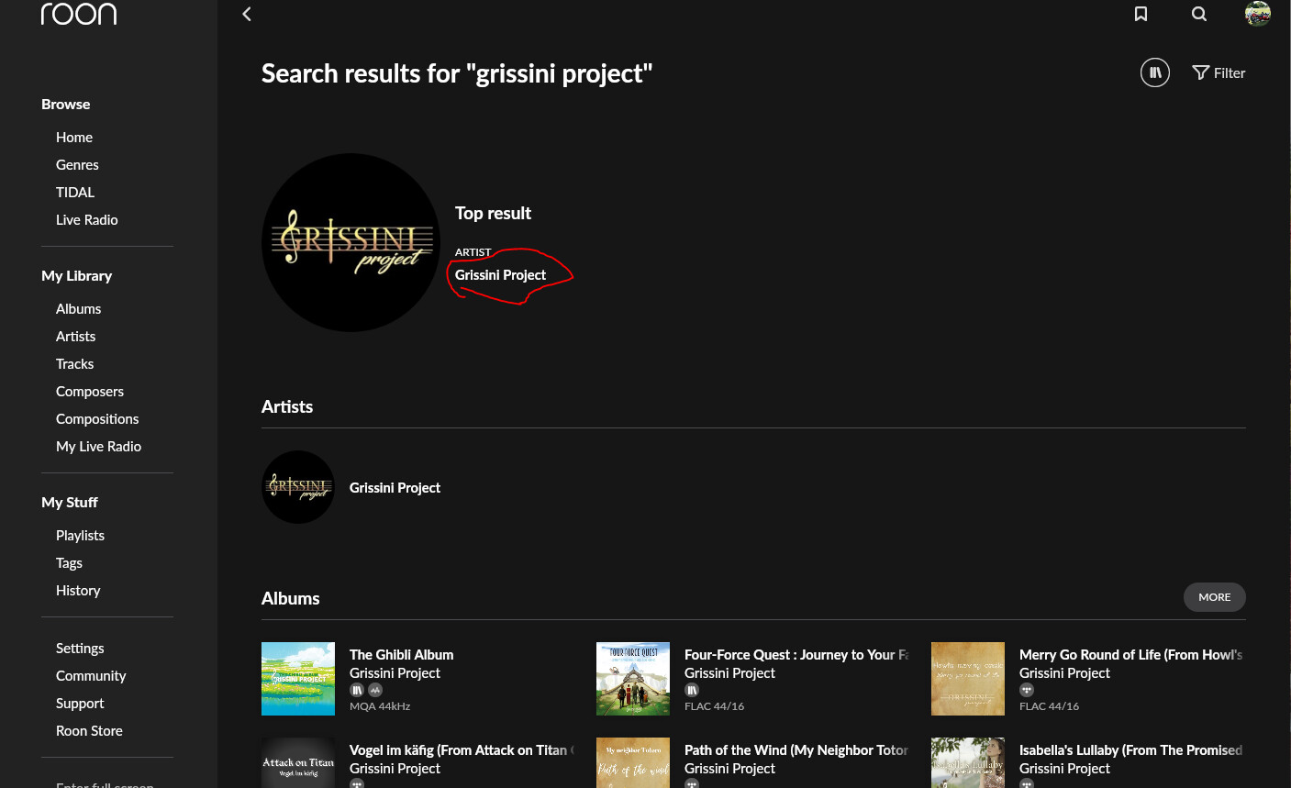The width and height of the screenshot is (1291, 788).
Task: Open Isabella's Lullaby album cover
Action: click(968, 763)
